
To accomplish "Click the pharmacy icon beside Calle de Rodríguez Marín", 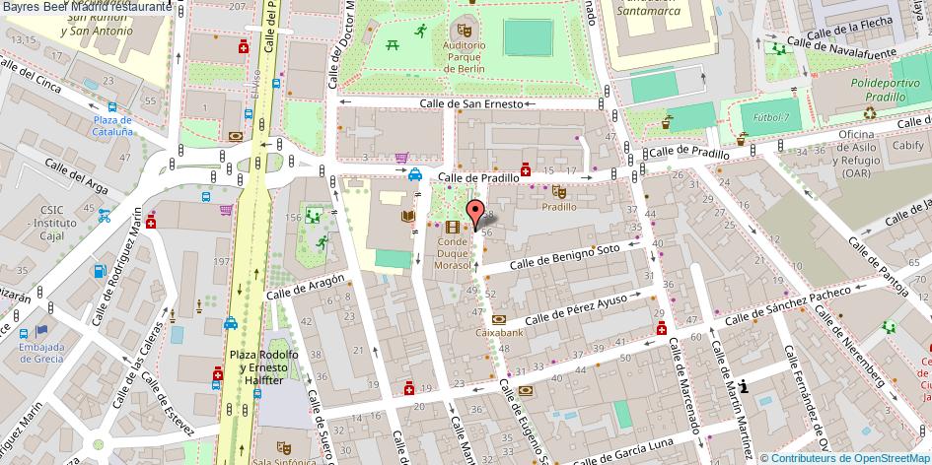I will click(x=151, y=222).
